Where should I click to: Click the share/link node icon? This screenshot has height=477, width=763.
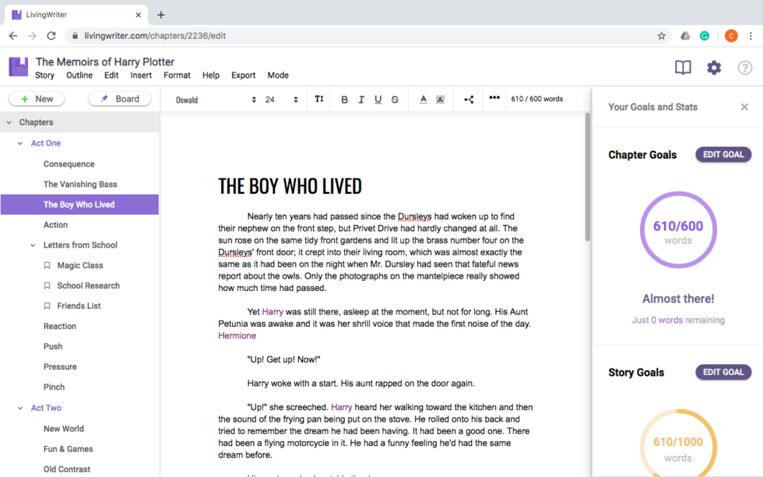tap(469, 100)
